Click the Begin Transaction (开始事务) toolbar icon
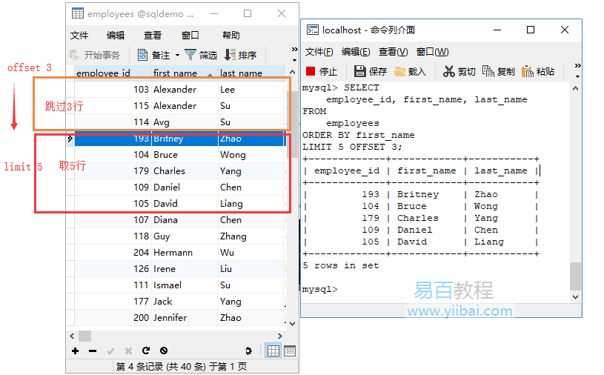This screenshot has width=604, height=375. coord(74,55)
